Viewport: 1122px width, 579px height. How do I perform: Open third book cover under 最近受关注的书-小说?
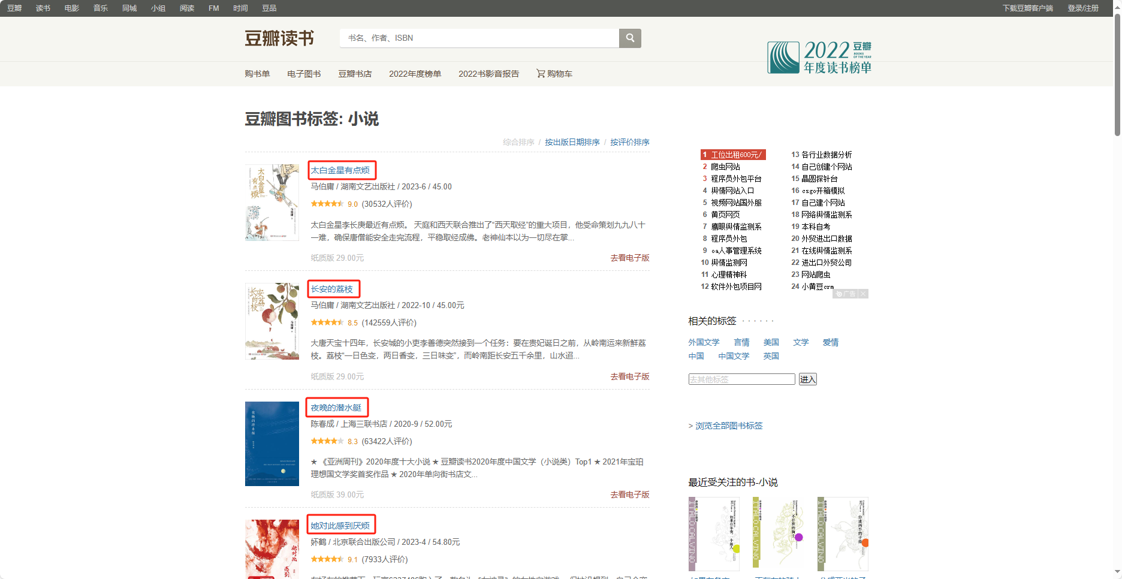843,533
